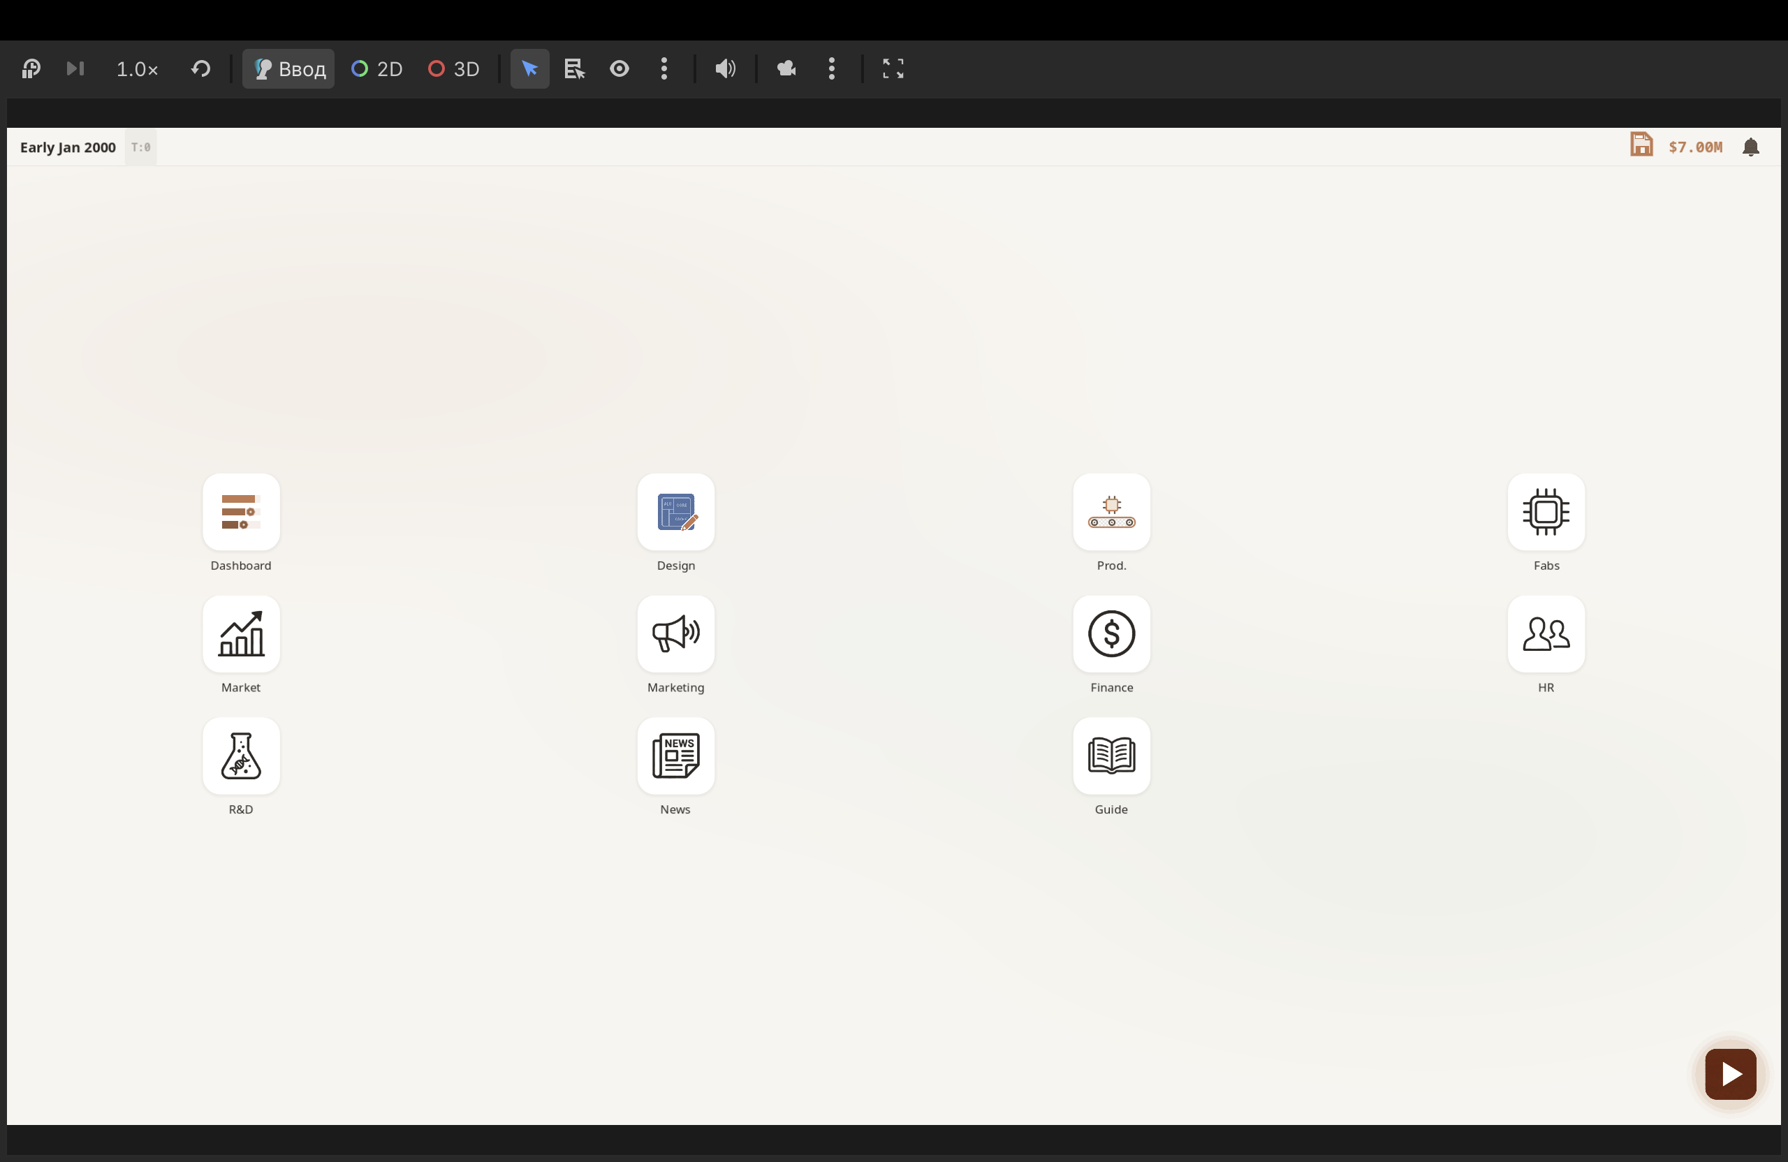Screen dimensions: 1788x1162
Task: Toggle the 3D view mode
Action: (454, 69)
